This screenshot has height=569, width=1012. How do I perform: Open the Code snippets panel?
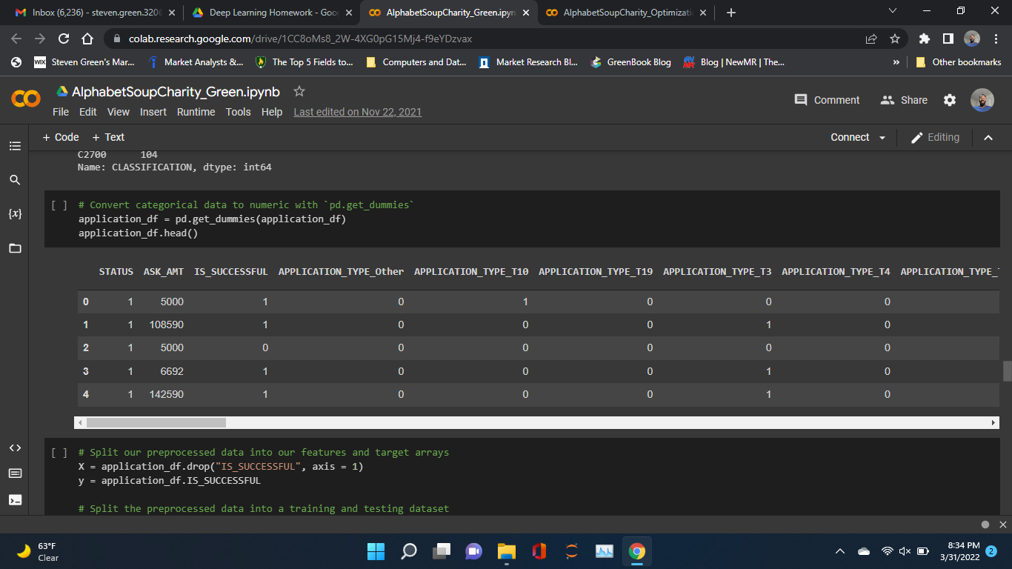pos(15,448)
